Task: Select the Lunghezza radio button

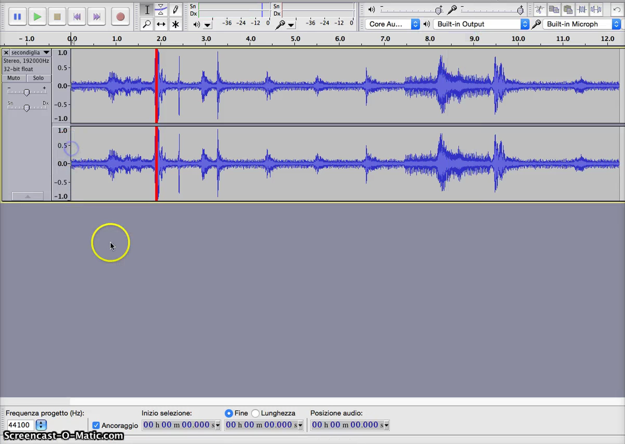Action: [x=255, y=413]
